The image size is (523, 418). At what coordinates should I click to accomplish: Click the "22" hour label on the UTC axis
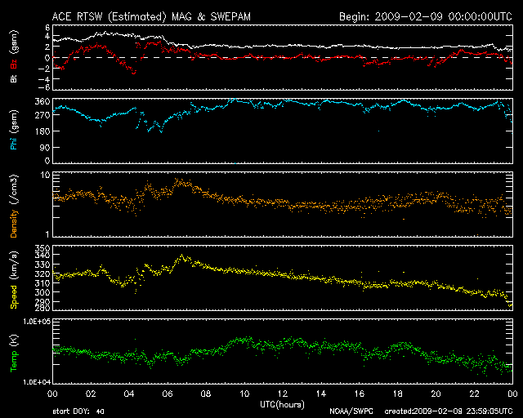[474, 394]
